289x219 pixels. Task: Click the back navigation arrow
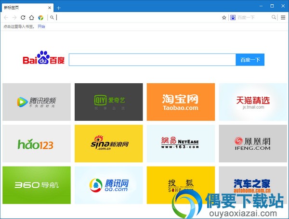pyautogui.click(x=6, y=18)
